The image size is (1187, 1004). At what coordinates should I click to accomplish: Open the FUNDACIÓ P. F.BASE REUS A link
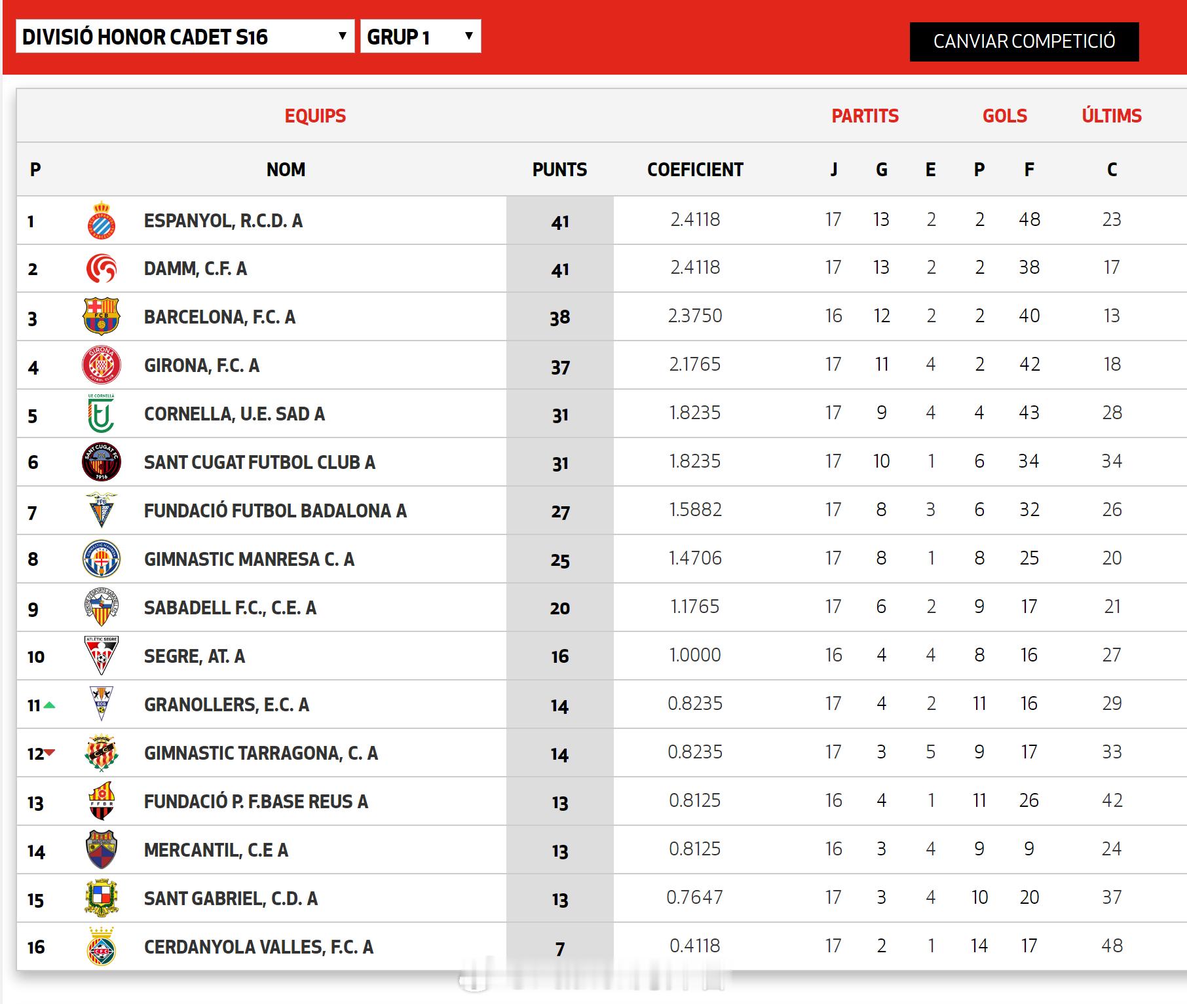[x=256, y=802]
